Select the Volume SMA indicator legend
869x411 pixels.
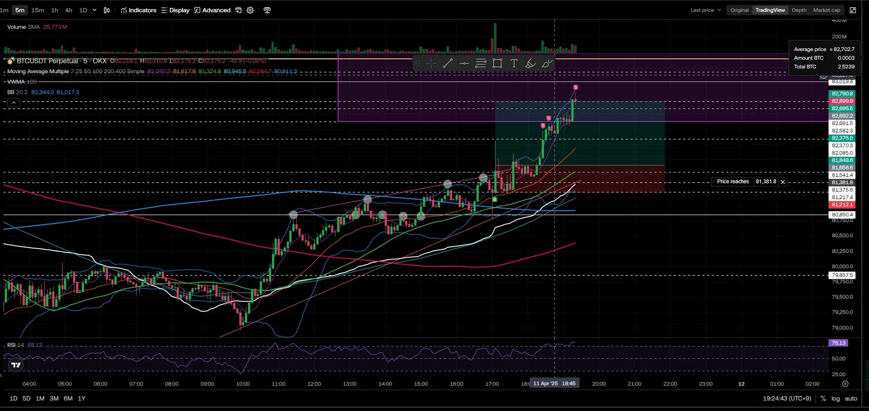pos(24,27)
